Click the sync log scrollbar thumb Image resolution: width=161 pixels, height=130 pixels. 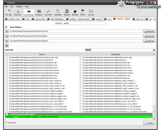[x=154, y=111]
